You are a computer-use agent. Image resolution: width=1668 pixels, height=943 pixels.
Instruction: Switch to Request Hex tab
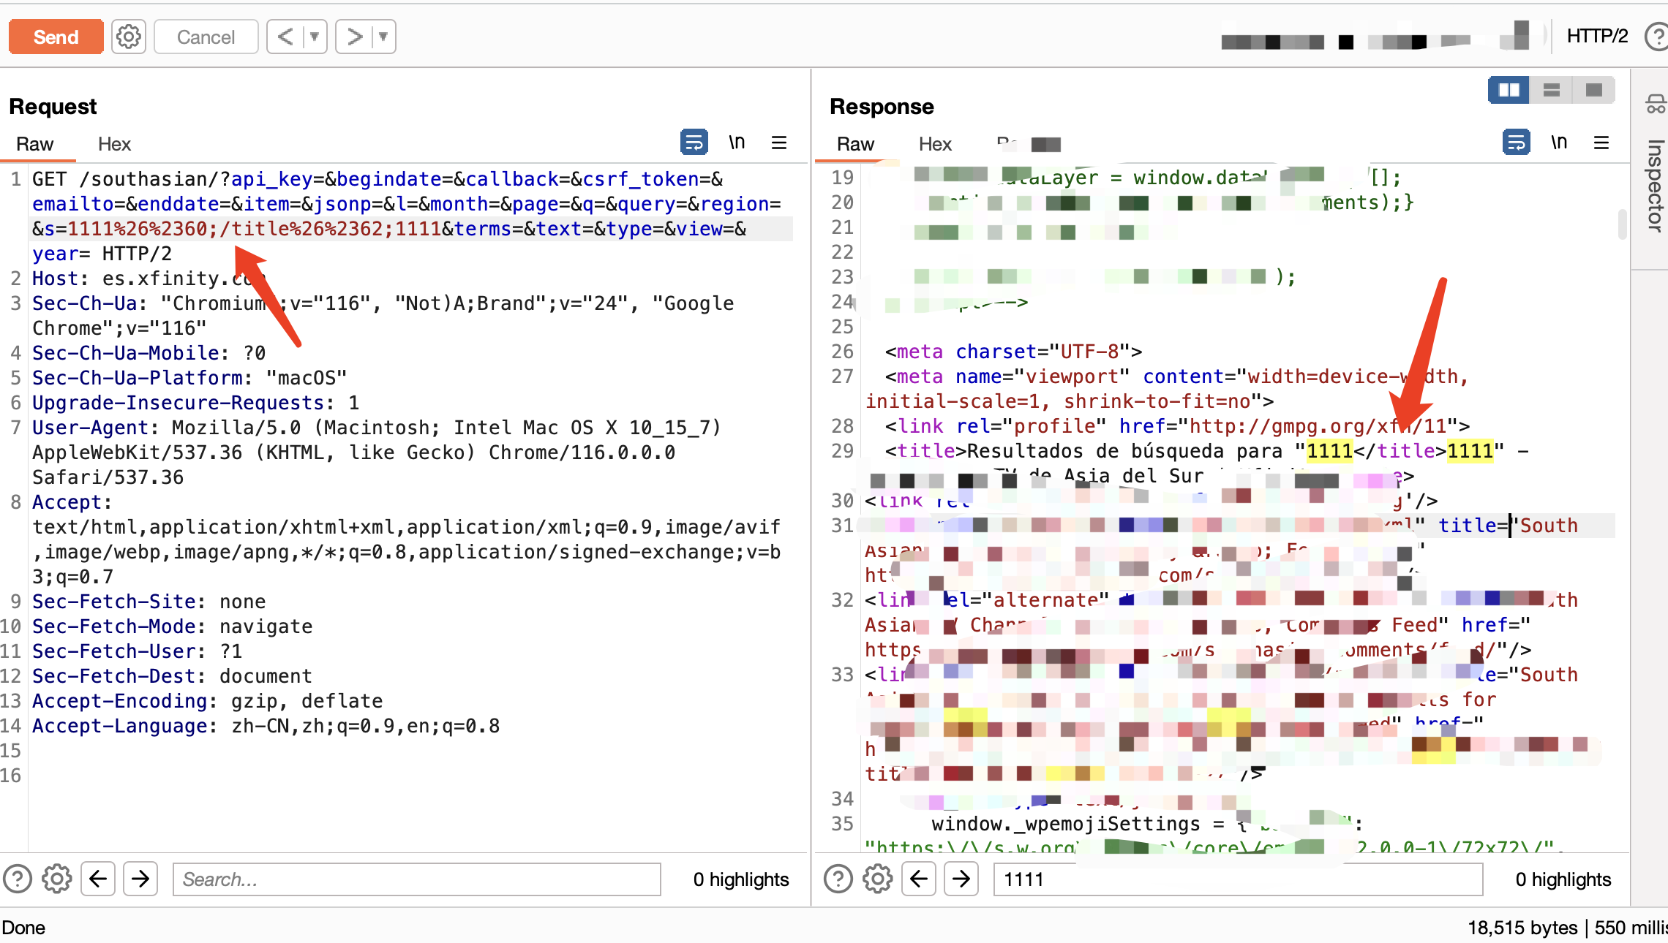(114, 144)
